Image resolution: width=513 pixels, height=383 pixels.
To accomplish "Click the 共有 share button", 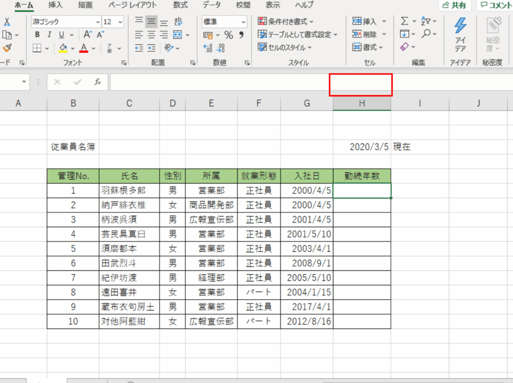I will coord(454,5).
